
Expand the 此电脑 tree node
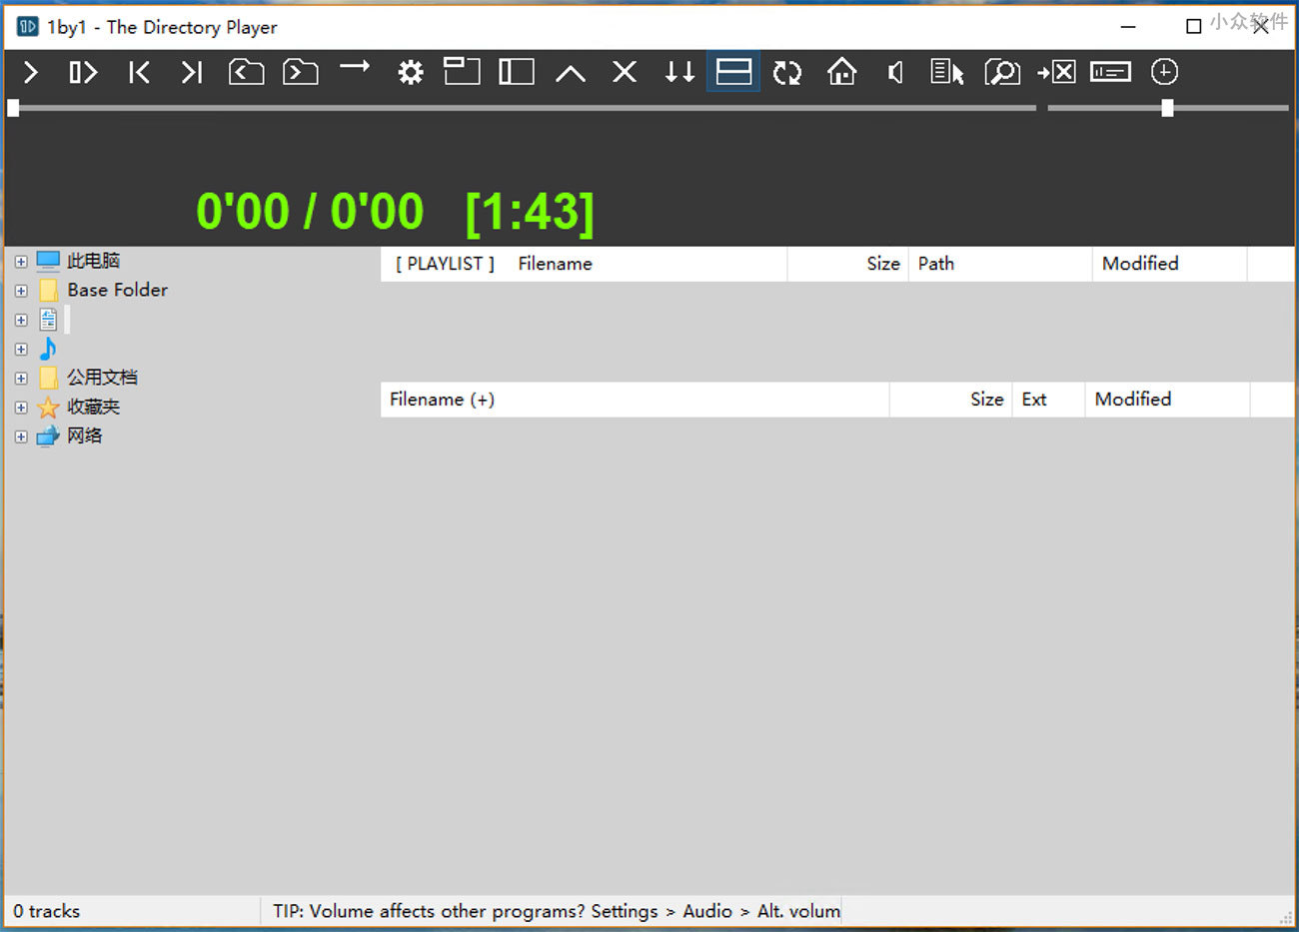21,262
